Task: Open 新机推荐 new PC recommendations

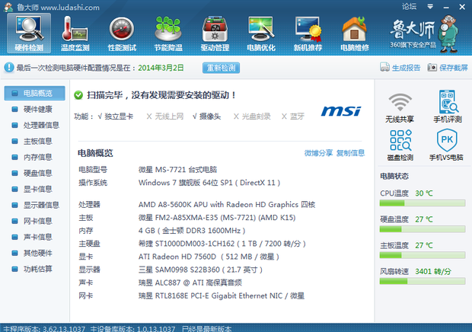Action: pyautogui.click(x=308, y=34)
